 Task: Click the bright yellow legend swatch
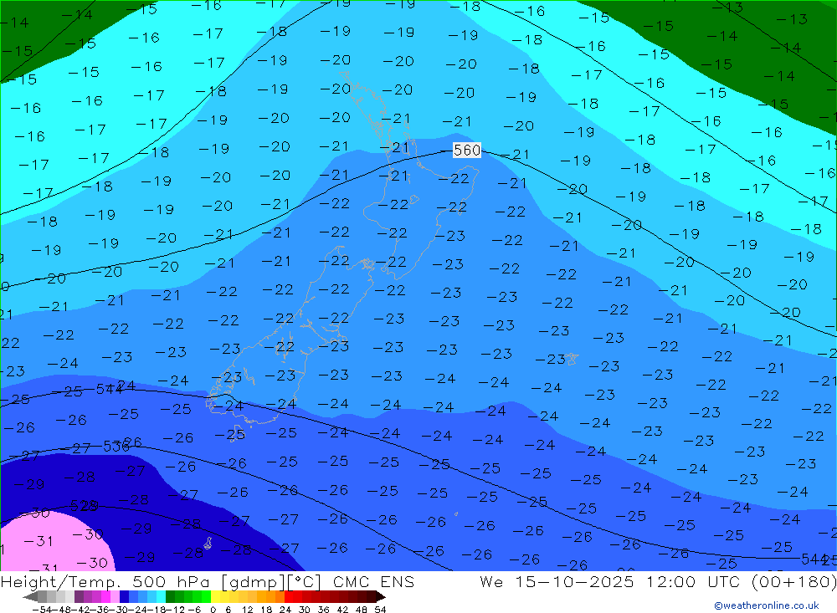[216, 596]
